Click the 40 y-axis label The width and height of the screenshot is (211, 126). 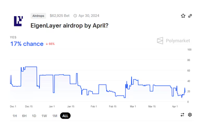[189, 81]
